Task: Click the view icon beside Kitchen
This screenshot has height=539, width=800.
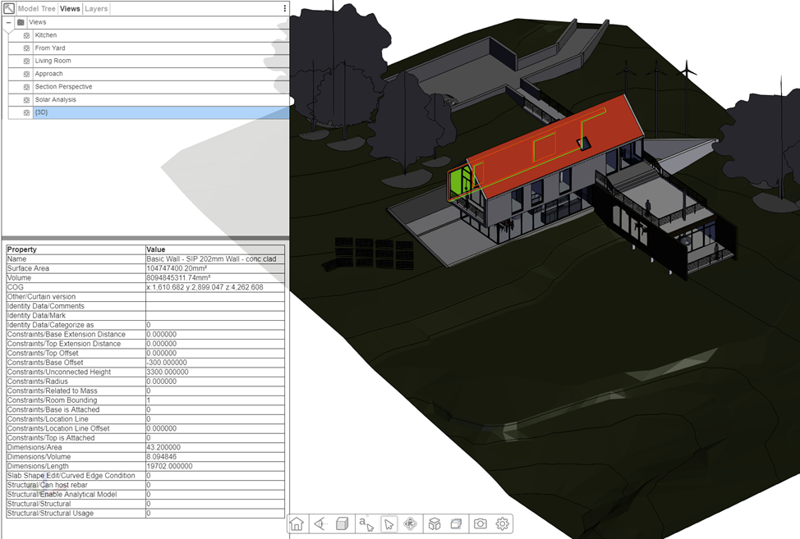Action: point(24,34)
